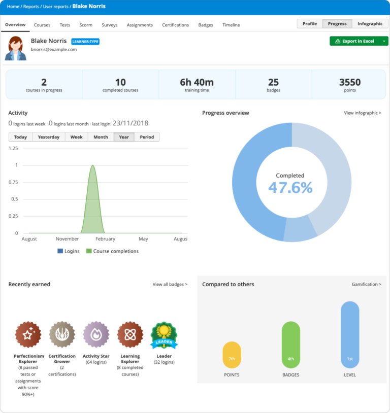
Task: Click the Perfectionism Explorer badge icon
Action: [28, 334]
